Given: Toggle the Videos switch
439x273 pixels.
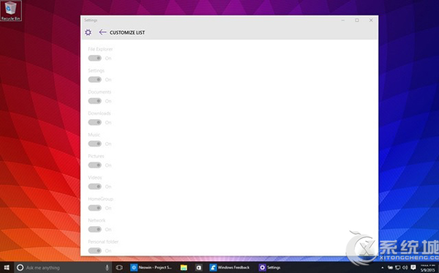Looking at the screenshot, I should tap(94, 187).
